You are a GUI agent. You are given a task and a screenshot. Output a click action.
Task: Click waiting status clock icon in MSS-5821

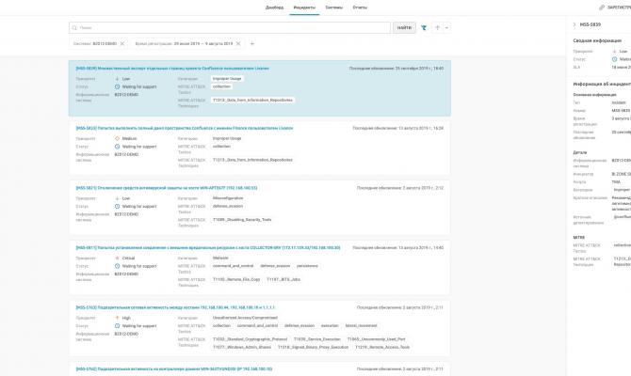click(x=117, y=207)
